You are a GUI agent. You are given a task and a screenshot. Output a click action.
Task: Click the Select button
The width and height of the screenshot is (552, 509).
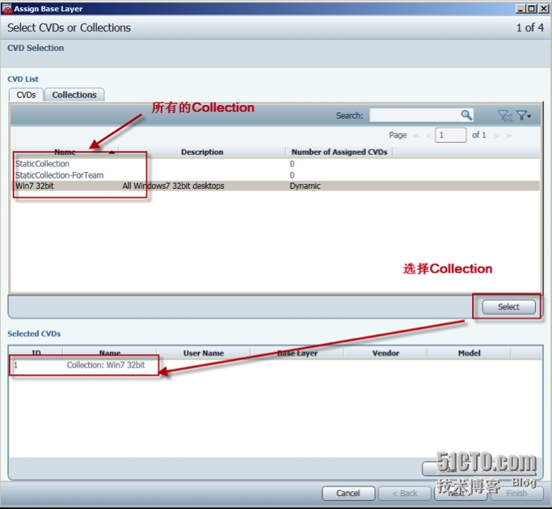tap(508, 306)
